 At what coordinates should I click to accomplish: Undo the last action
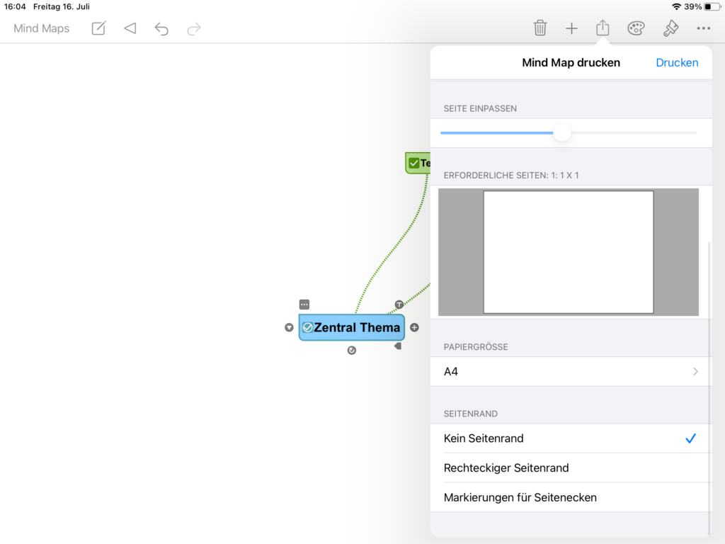click(x=161, y=28)
